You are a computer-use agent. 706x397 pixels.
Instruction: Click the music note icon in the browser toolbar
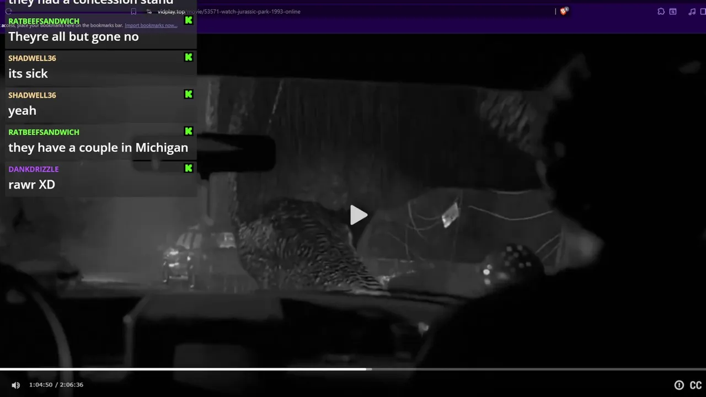[x=692, y=12]
